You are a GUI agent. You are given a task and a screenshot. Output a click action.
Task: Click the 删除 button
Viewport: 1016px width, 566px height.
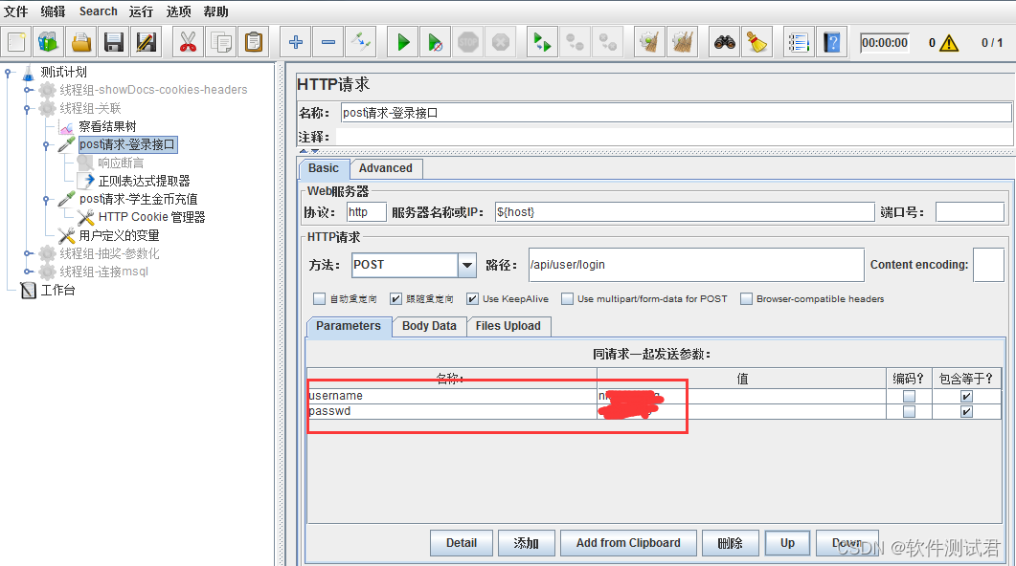(x=731, y=543)
